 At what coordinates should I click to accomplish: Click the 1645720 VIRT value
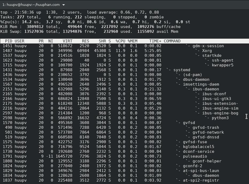64,156
